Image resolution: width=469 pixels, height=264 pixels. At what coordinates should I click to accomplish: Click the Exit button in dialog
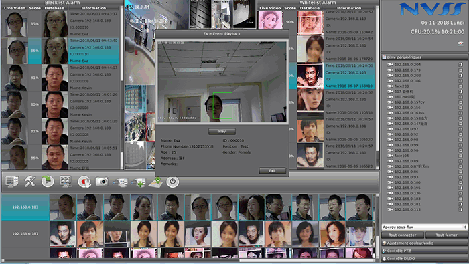click(x=272, y=171)
